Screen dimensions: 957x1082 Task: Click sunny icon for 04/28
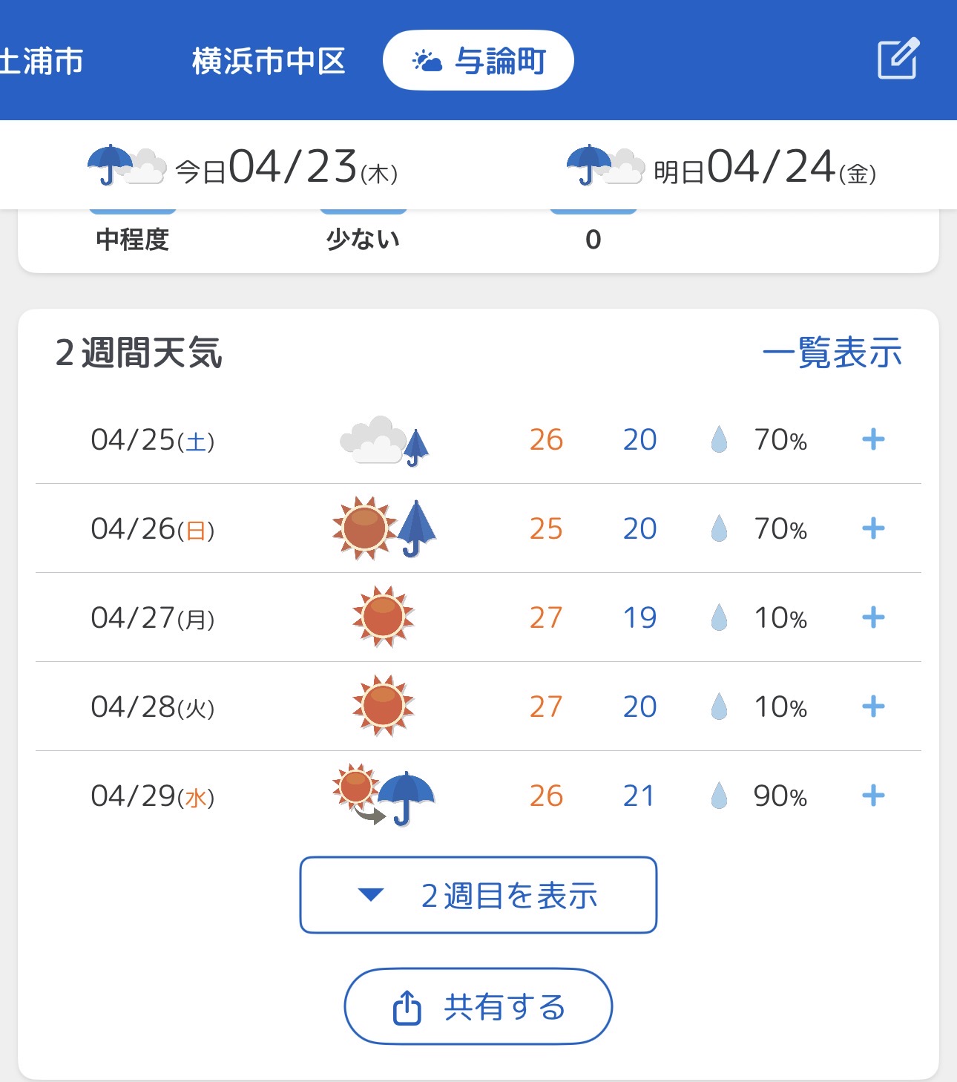384,706
